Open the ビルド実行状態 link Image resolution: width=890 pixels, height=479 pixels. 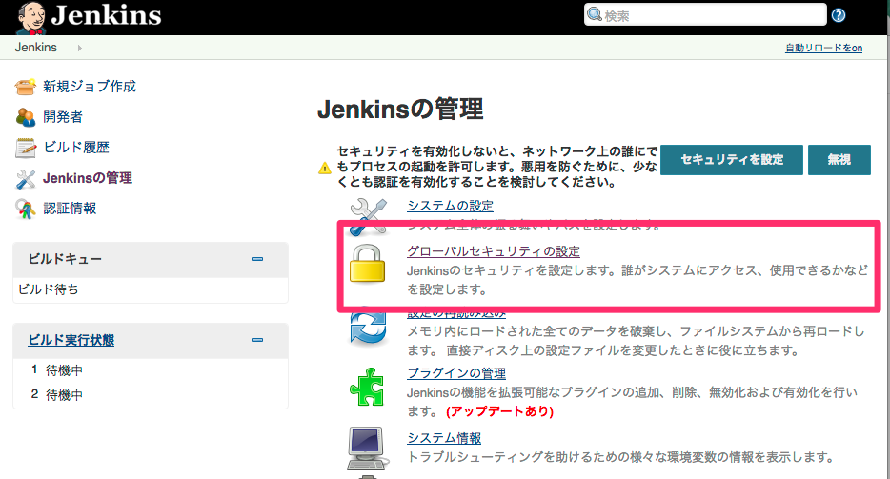(x=71, y=340)
